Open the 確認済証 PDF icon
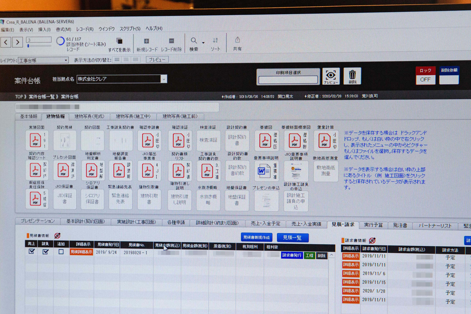471x314 pixels. [x=178, y=140]
